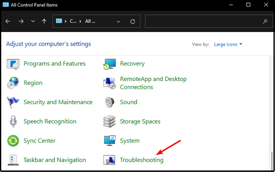275x172 pixels.
Task: Click the Region globe icon
Action: click(x=13, y=83)
